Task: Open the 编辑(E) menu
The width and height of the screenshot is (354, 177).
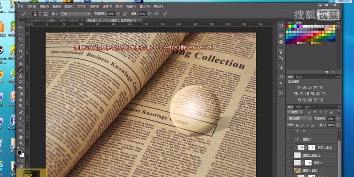Action: pos(44,6)
